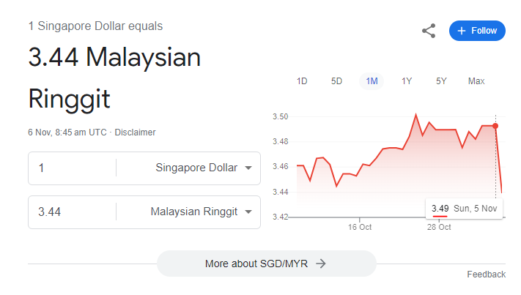Click the 3.49 Sun, 5 Nov chart tooltip
Screen dimensions: 521x295
click(464, 208)
